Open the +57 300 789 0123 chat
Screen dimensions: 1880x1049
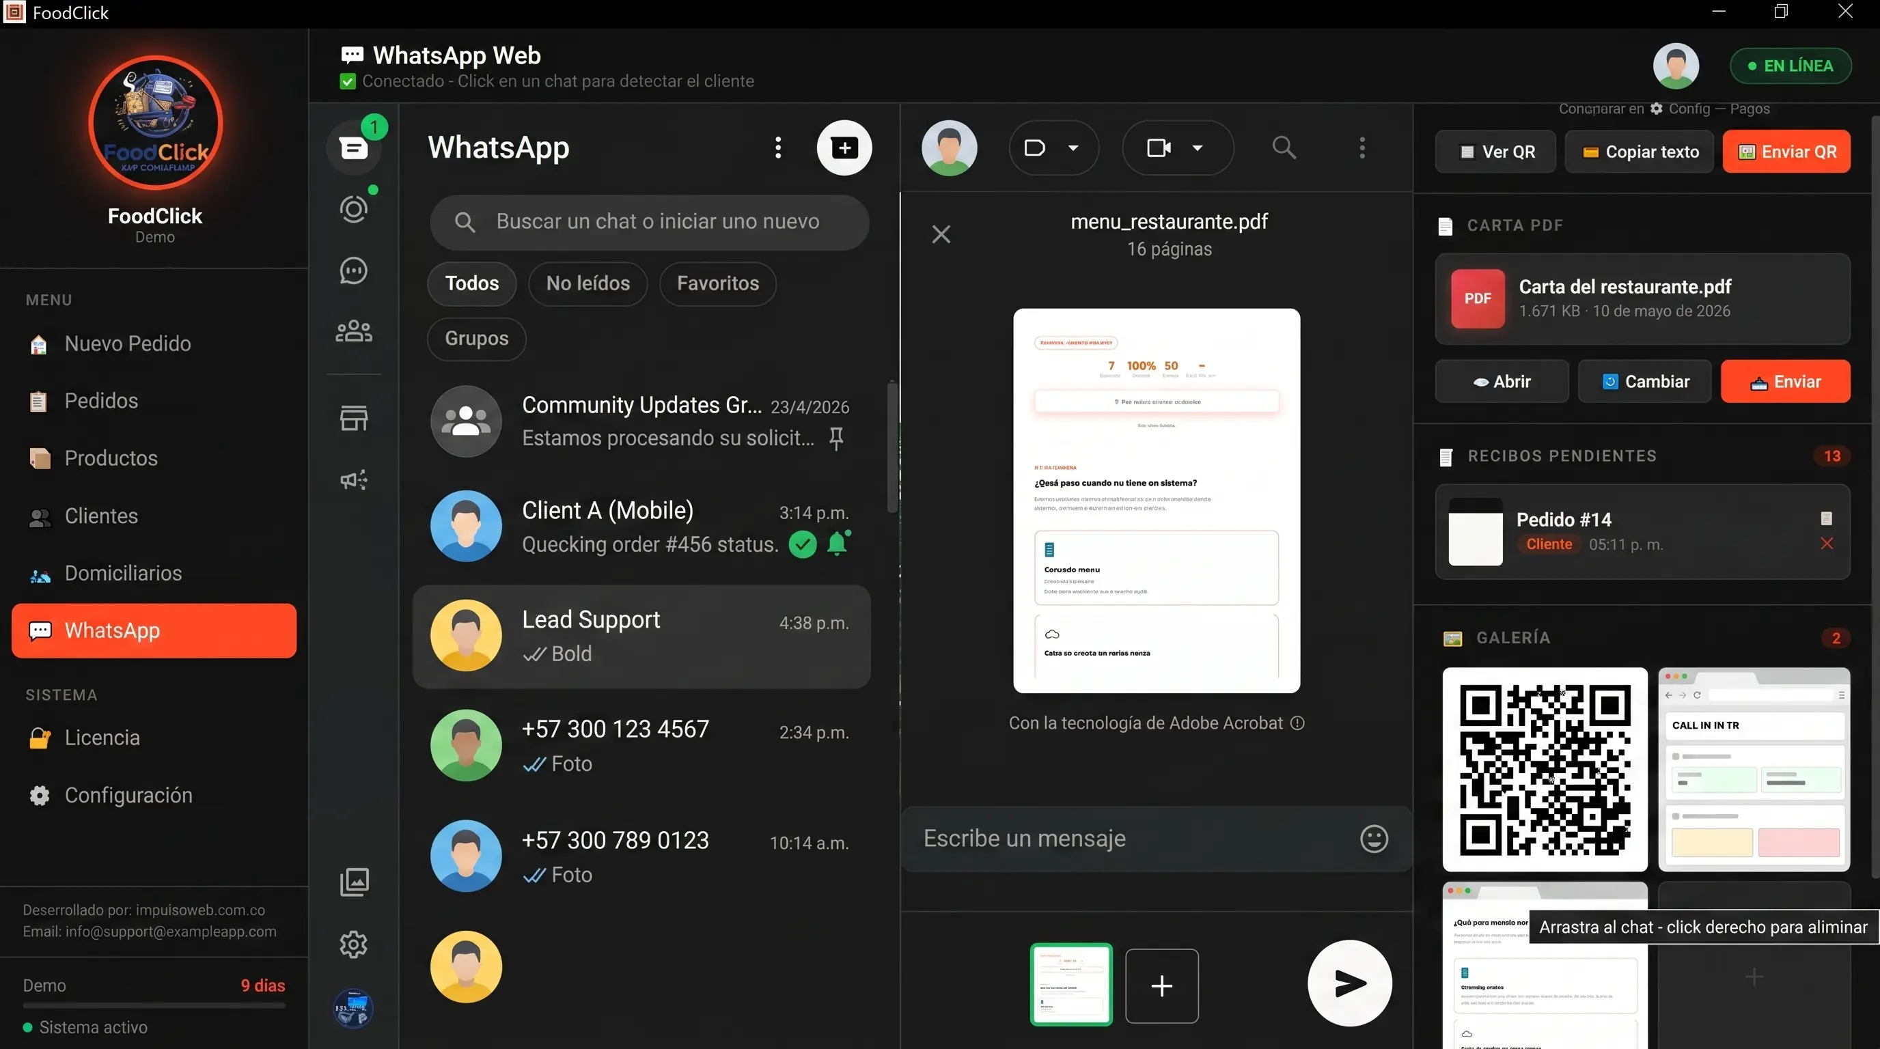pos(642,856)
